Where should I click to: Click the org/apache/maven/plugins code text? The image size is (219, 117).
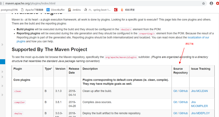point(121,57)
